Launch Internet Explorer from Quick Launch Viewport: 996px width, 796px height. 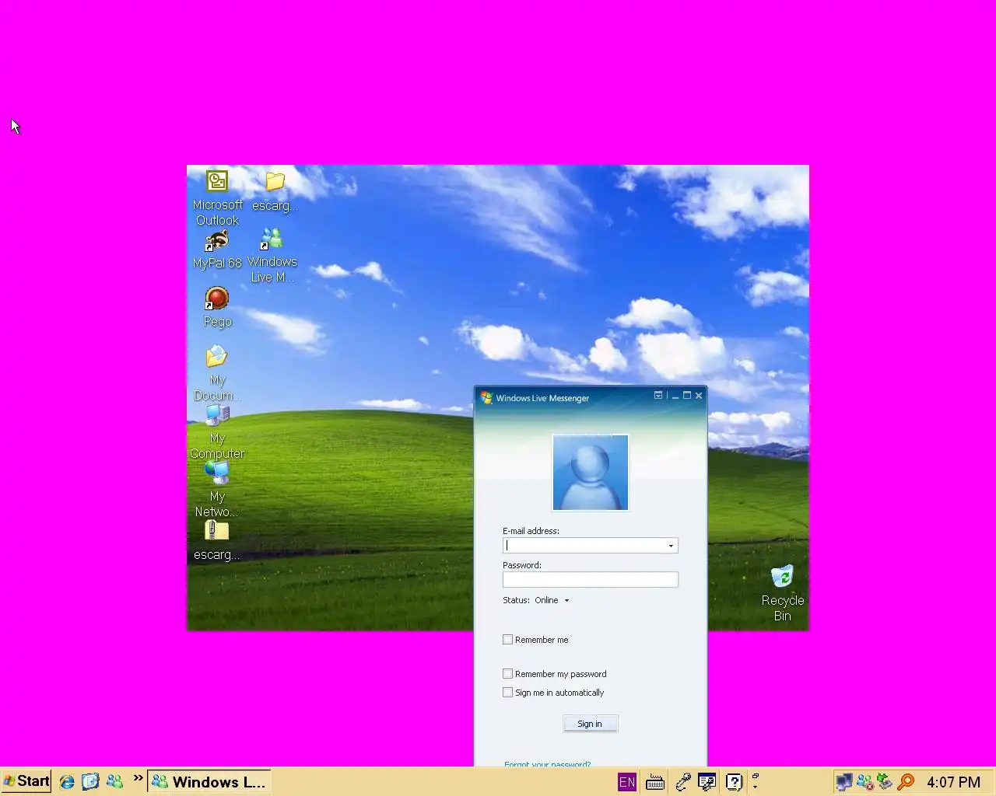(x=67, y=782)
